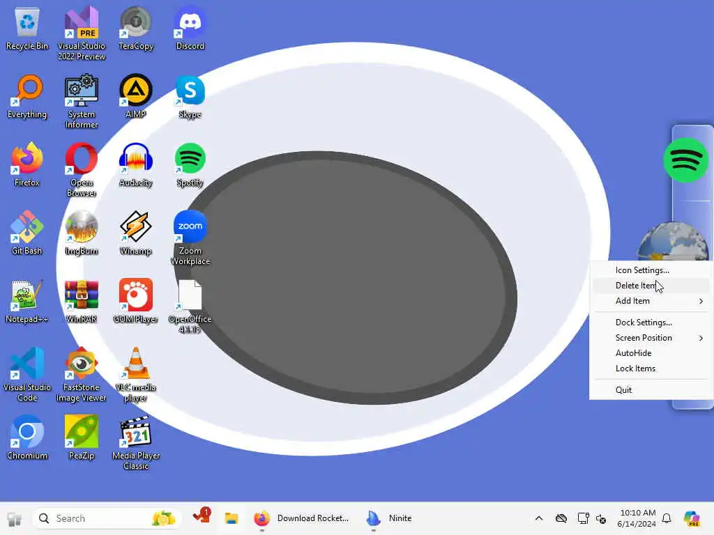
Task: Open the Recycle Bin desktop icon
Action: pos(27,29)
